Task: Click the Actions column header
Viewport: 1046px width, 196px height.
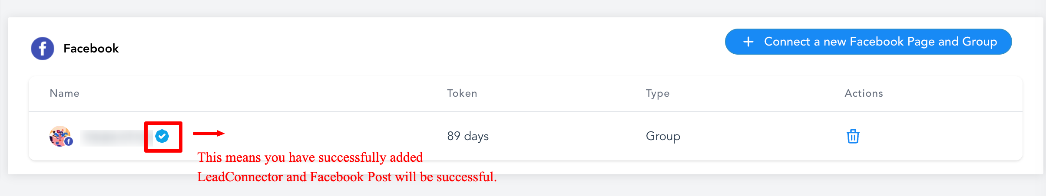Action: (864, 93)
